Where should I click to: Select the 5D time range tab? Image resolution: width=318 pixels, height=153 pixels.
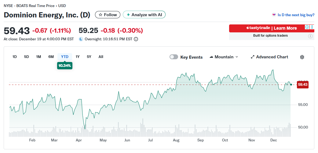[27, 56]
